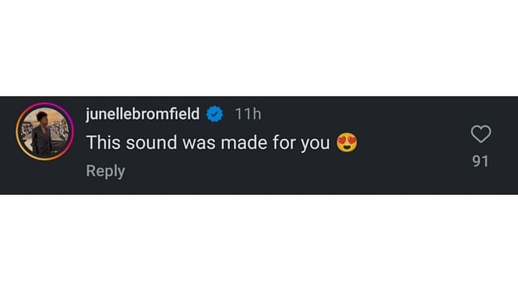The width and height of the screenshot is (518, 291).
Task: Like the comment with the heart icon
Action: pos(481,134)
